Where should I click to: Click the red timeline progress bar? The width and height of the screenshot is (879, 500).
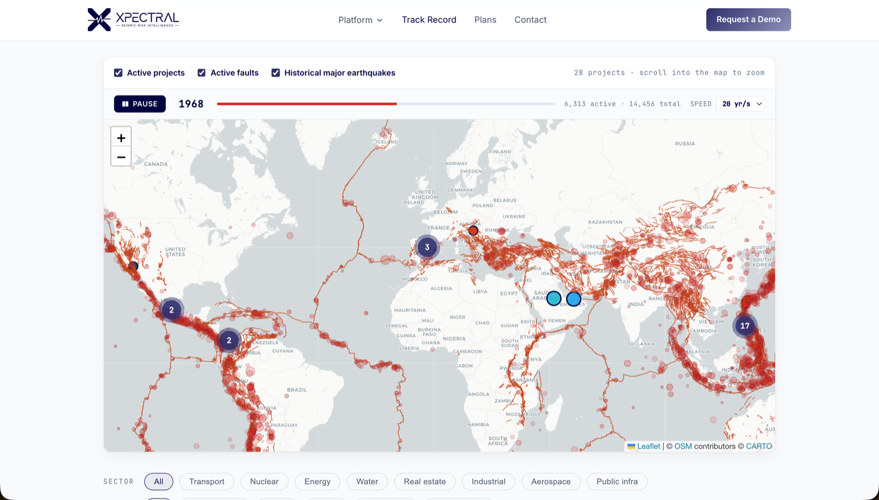click(307, 104)
